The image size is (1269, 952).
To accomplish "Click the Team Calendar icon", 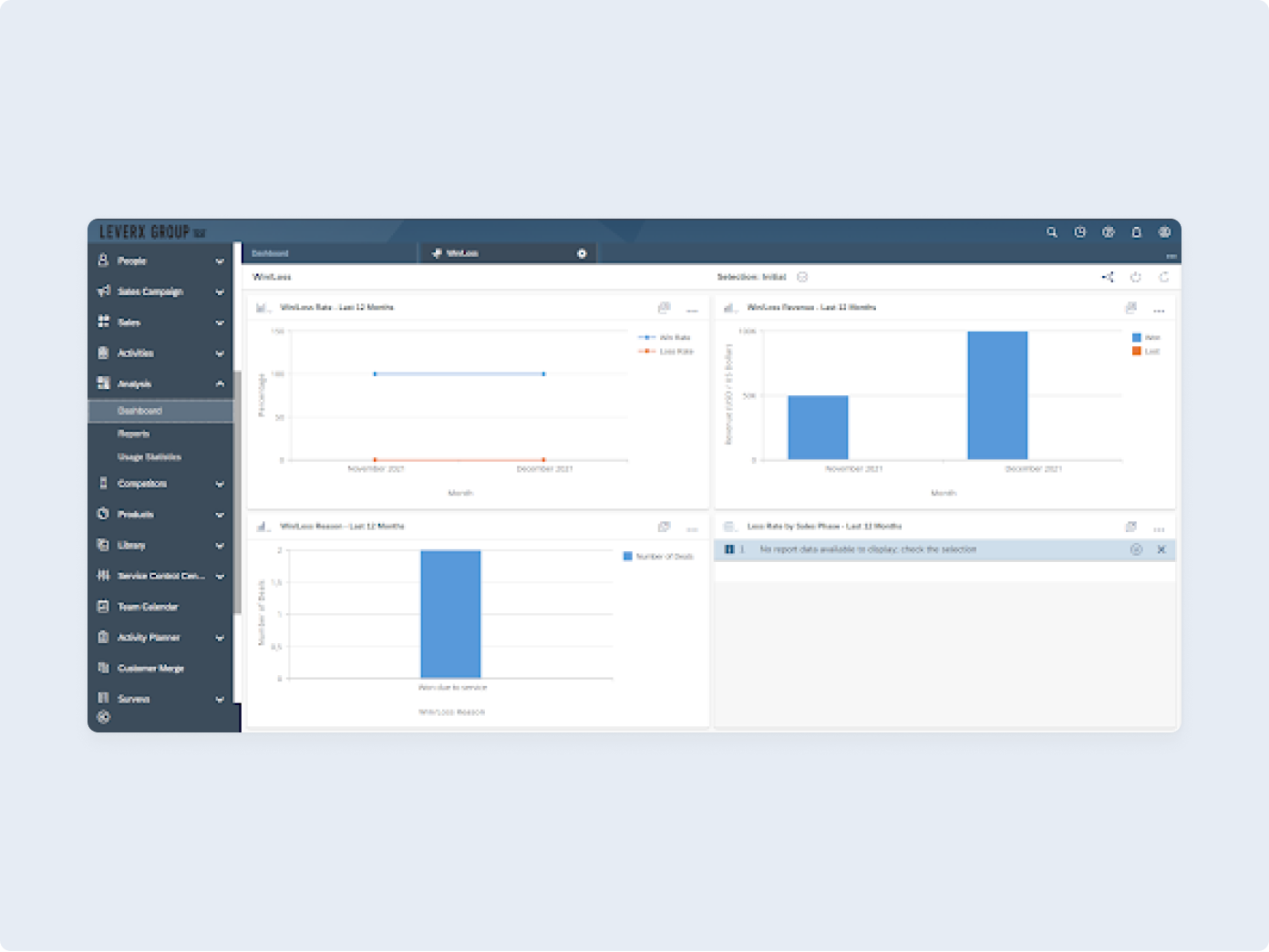I will pos(103,607).
